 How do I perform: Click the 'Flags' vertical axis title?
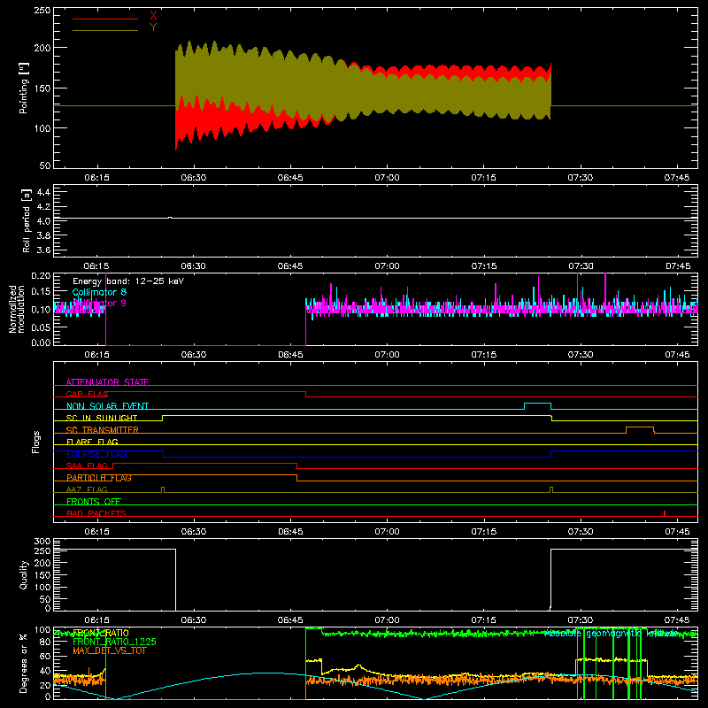pyautogui.click(x=36, y=442)
